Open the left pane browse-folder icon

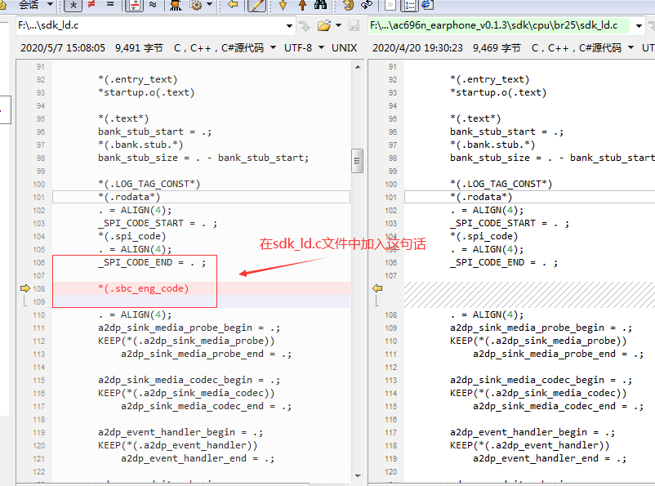pyautogui.click(x=323, y=26)
